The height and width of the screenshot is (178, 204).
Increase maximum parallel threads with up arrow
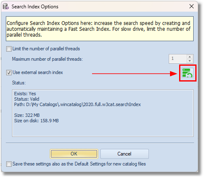pos(189,57)
